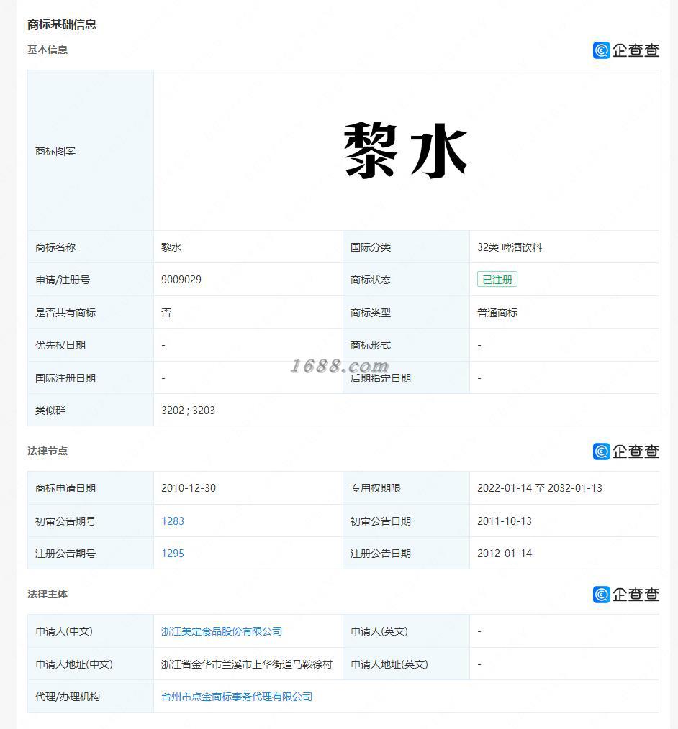This screenshot has width=678, height=729.
Task: Open agency 台州市点金商标事务代理有限公司
Action: [x=236, y=697]
